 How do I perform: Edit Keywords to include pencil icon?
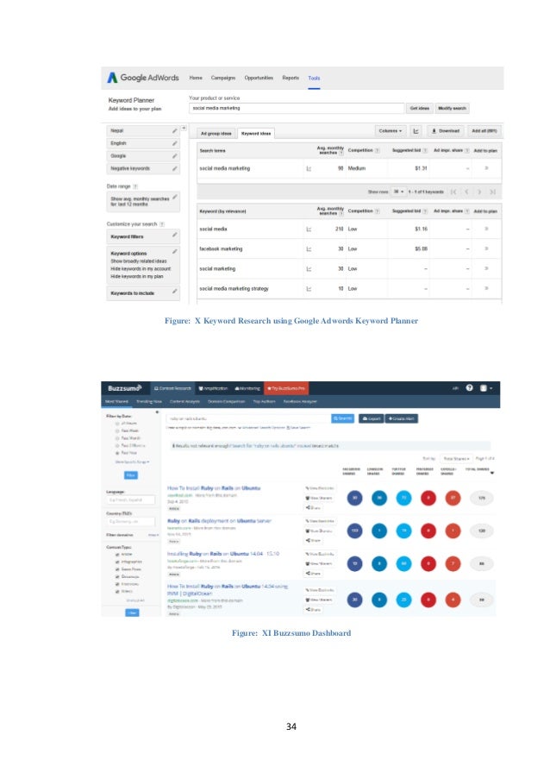(175, 291)
